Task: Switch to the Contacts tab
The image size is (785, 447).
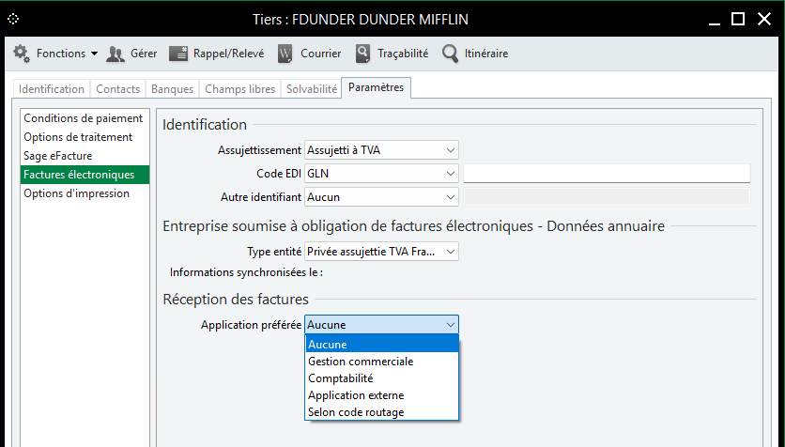Action: pos(117,89)
